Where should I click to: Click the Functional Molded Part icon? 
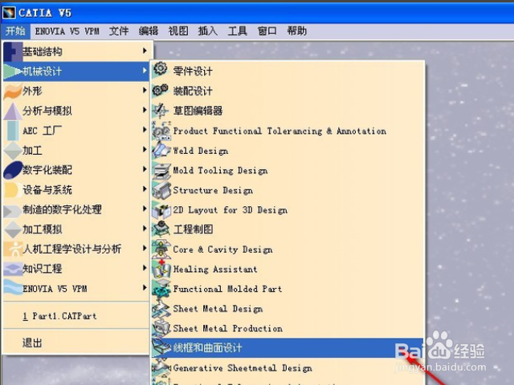[161, 289]
